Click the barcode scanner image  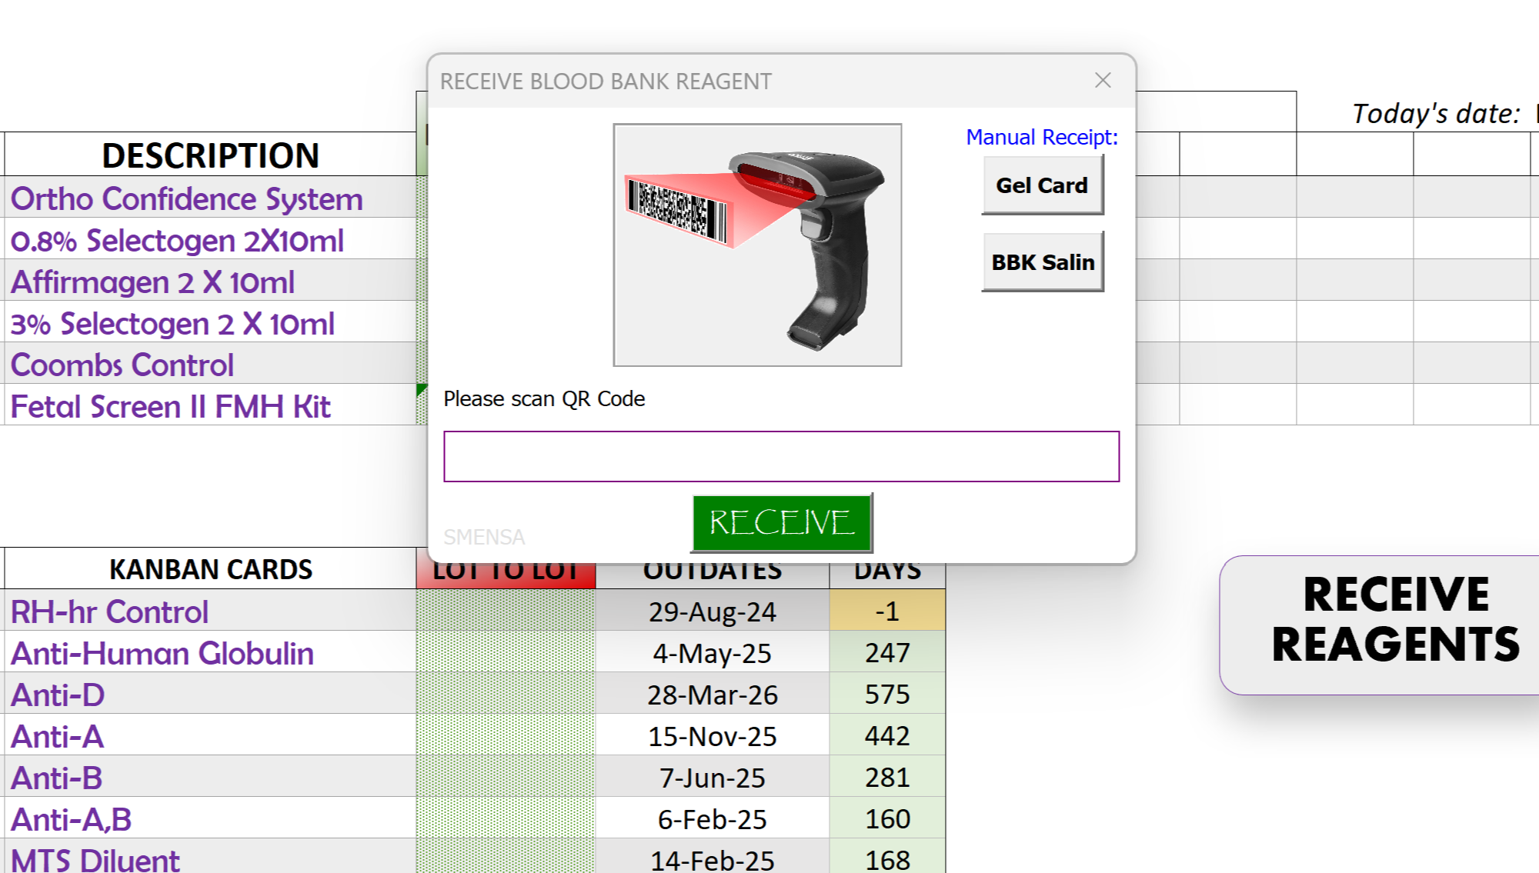click(x=757, y=245)
